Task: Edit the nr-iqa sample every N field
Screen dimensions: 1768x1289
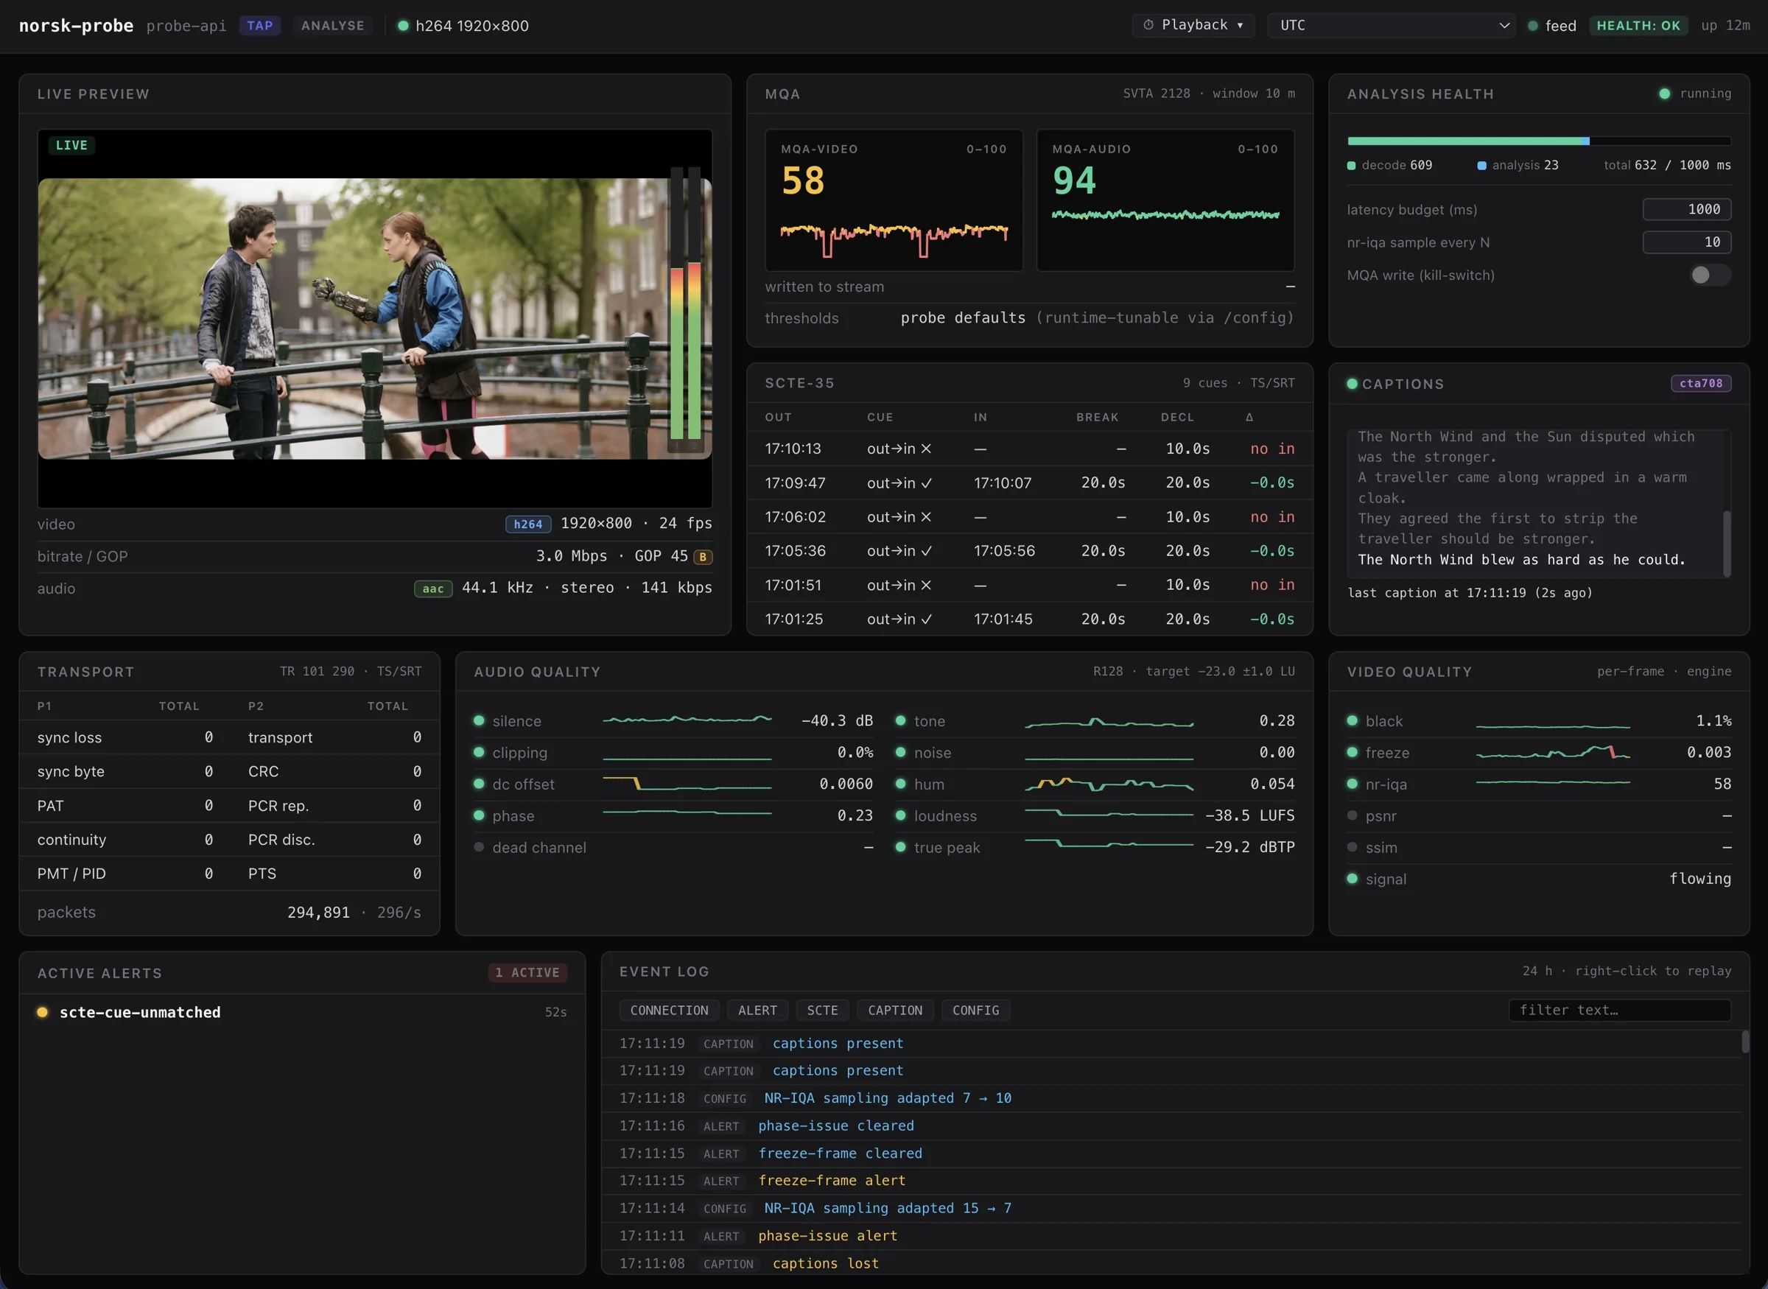Action: [x=1687, y=242]
